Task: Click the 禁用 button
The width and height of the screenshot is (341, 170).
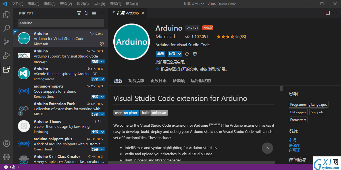Action: [x=161, y=54]
